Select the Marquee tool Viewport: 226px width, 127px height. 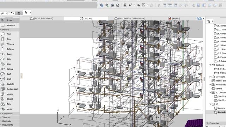[x=10, y=25]
